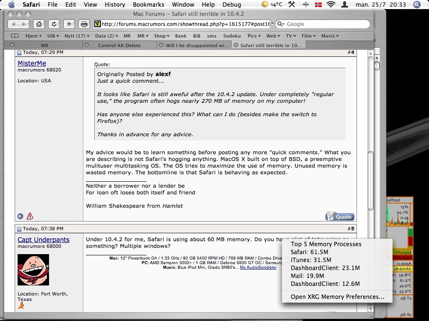Click the menu bar clock man. 25/7 20:33
The width and height of the screenshot is (429, 321).
point(381,4)
